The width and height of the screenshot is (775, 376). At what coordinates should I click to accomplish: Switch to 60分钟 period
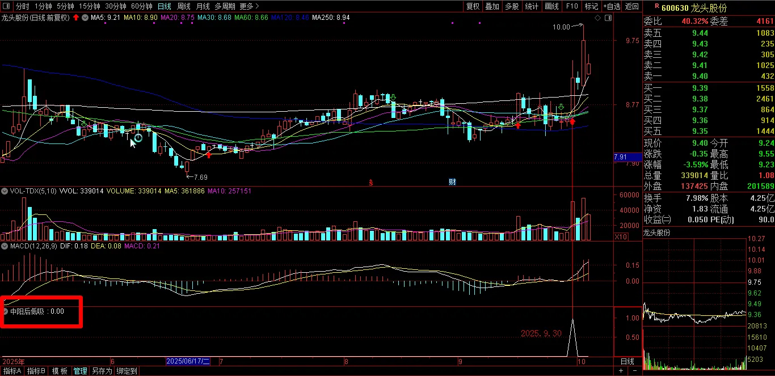142,6
